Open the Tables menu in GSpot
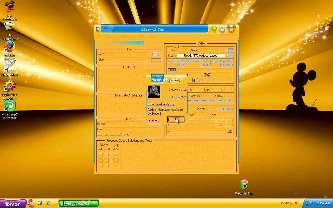The height and width of the screenshot is (208, 333). [x=139, y=37]
